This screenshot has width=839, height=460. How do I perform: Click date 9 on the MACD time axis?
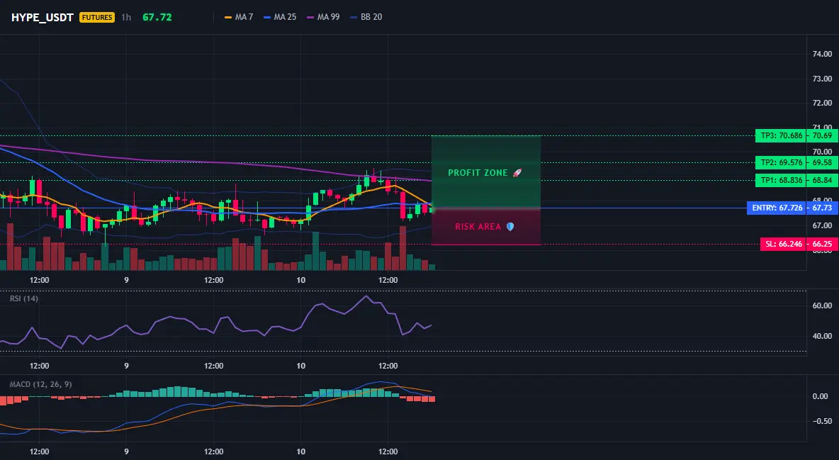tap(126, 451)
